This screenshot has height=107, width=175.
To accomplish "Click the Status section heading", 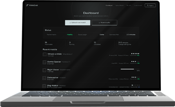I will pyautogui.click(x=48, y=30).
